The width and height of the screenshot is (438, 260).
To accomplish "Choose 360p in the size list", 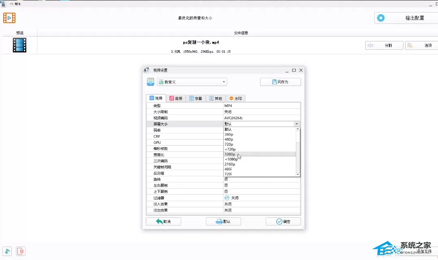I will point(229,135).
